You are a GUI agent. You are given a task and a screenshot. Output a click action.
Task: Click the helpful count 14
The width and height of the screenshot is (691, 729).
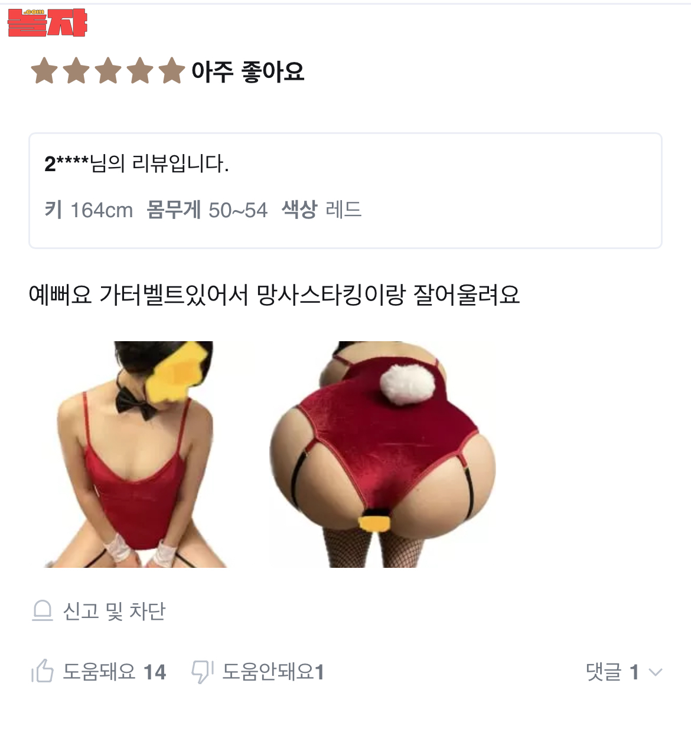155,672
